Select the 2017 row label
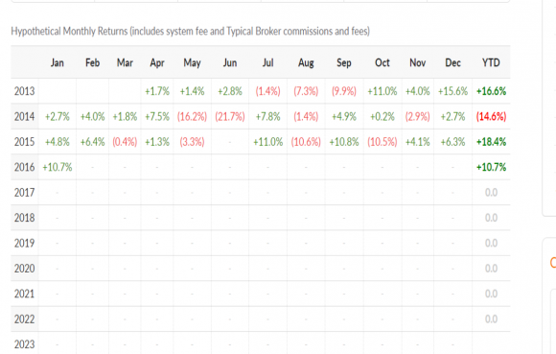Image resolution: width=556 pixels, height=354 pixels. point(25,193)
